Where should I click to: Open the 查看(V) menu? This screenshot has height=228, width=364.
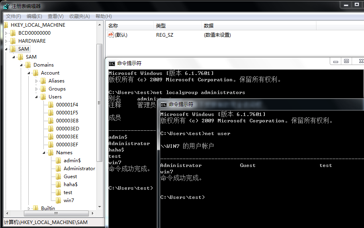[55, 16]
